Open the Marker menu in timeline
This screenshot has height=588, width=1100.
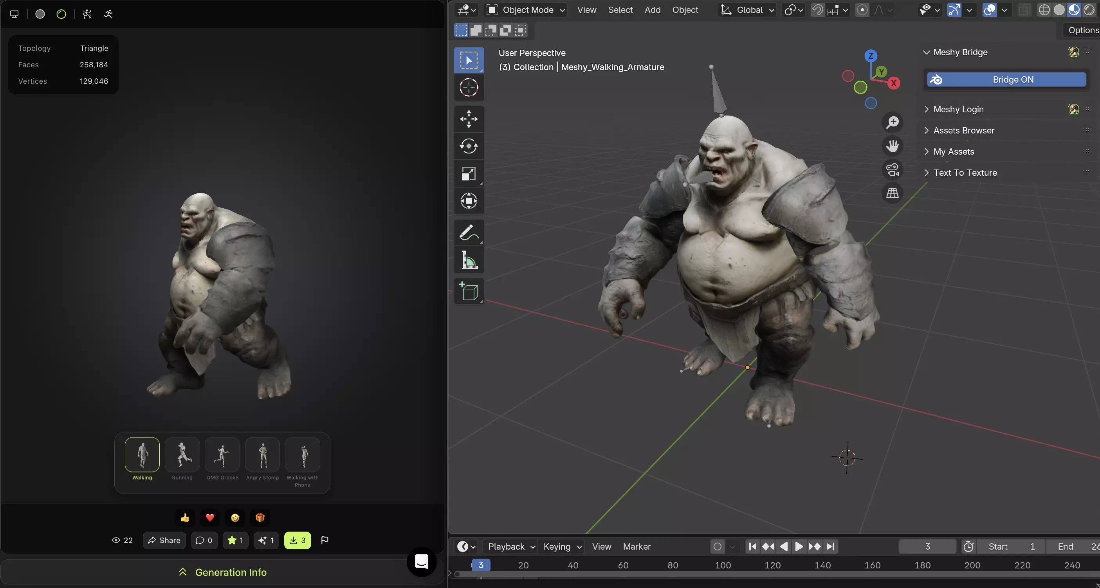pyautogui.click(x=637, y=547)
